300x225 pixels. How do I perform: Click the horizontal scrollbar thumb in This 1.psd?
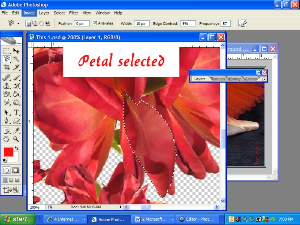(x=146, y=207)
